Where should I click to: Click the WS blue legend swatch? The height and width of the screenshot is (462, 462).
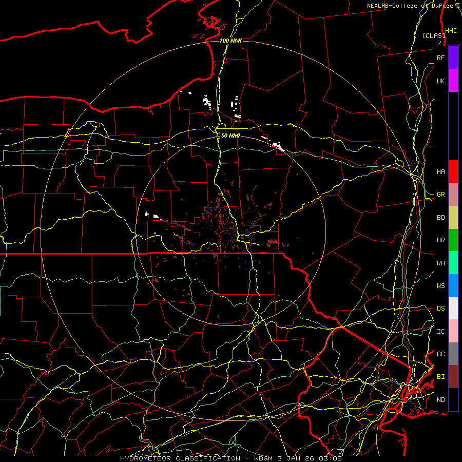coord(453,285)
